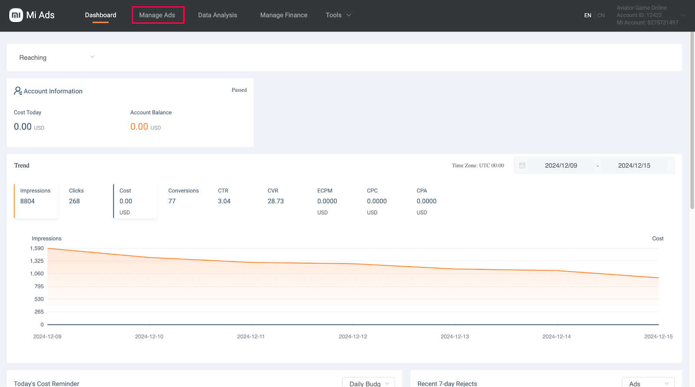The image size is (695, 387).
Task: Click the Mi Ads logo icon
Action: pyautogui.click(x=16, y=15)
